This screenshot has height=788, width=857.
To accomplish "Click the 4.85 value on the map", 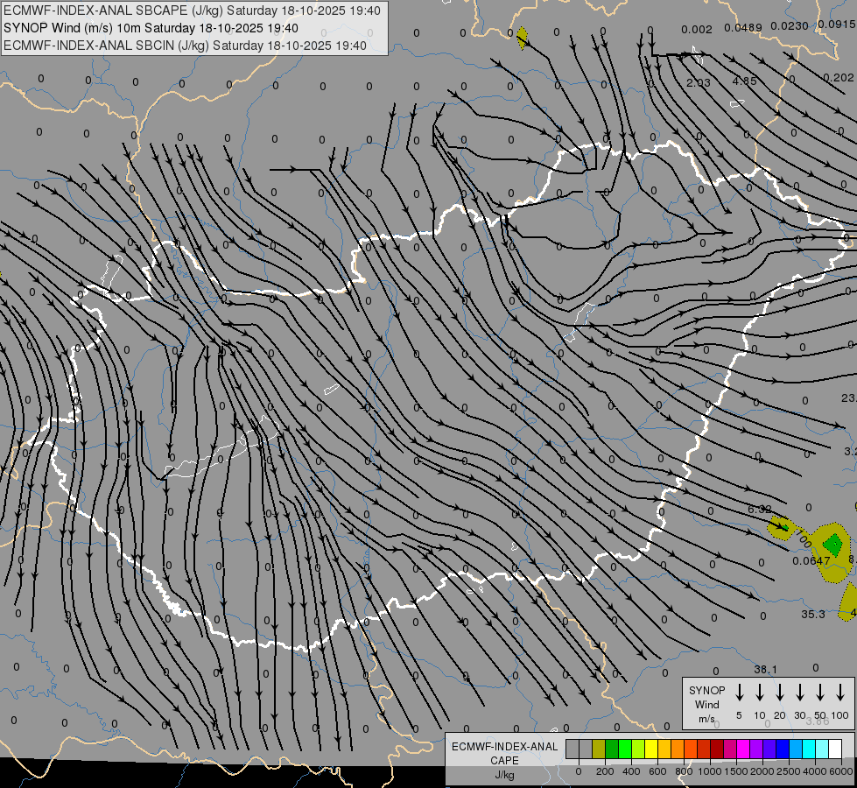I will click(x=745, y=81).
